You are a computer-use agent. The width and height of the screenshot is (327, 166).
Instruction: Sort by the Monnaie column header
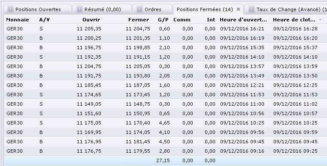pyautogui.click(x=18, y=20)
